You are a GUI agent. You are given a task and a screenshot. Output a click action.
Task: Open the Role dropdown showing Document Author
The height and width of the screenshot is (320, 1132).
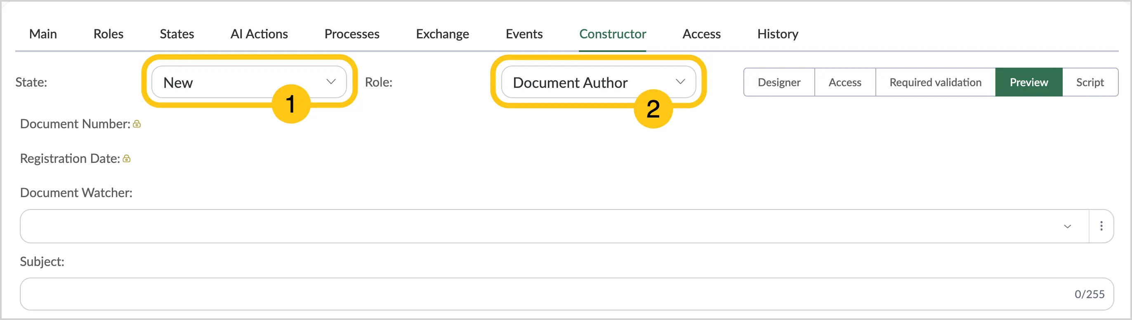click(x=599, y=82)
